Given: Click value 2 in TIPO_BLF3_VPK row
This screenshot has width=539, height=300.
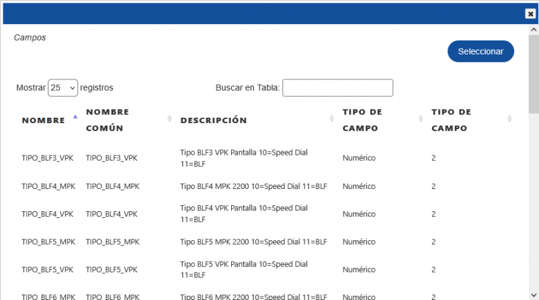Looking at the screenshot, I should click(433, 158).
